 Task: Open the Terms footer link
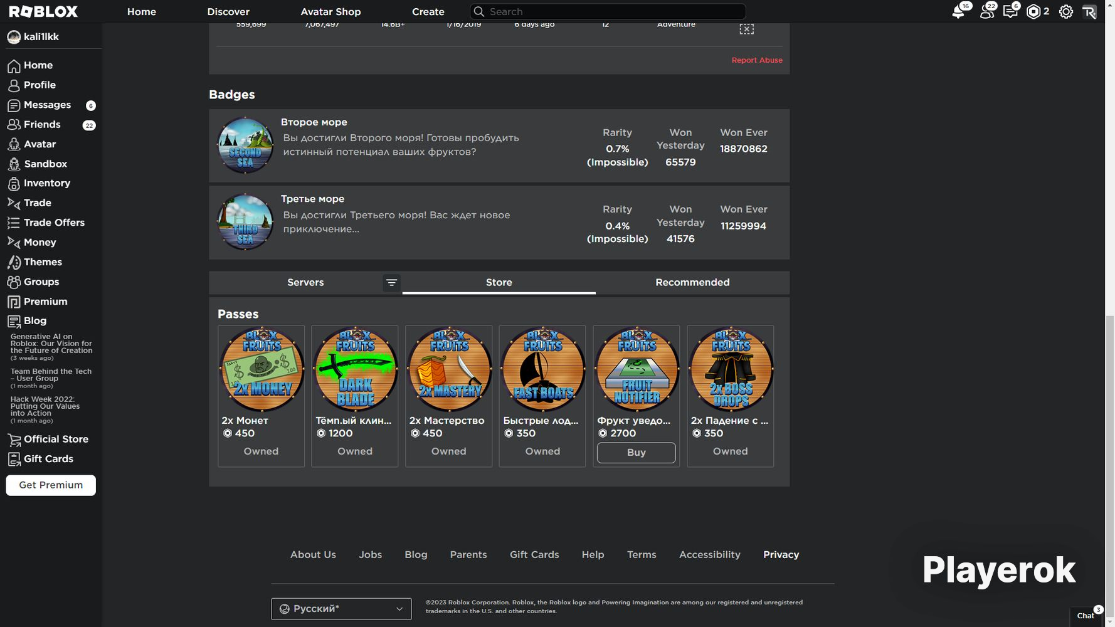[642, 554]
